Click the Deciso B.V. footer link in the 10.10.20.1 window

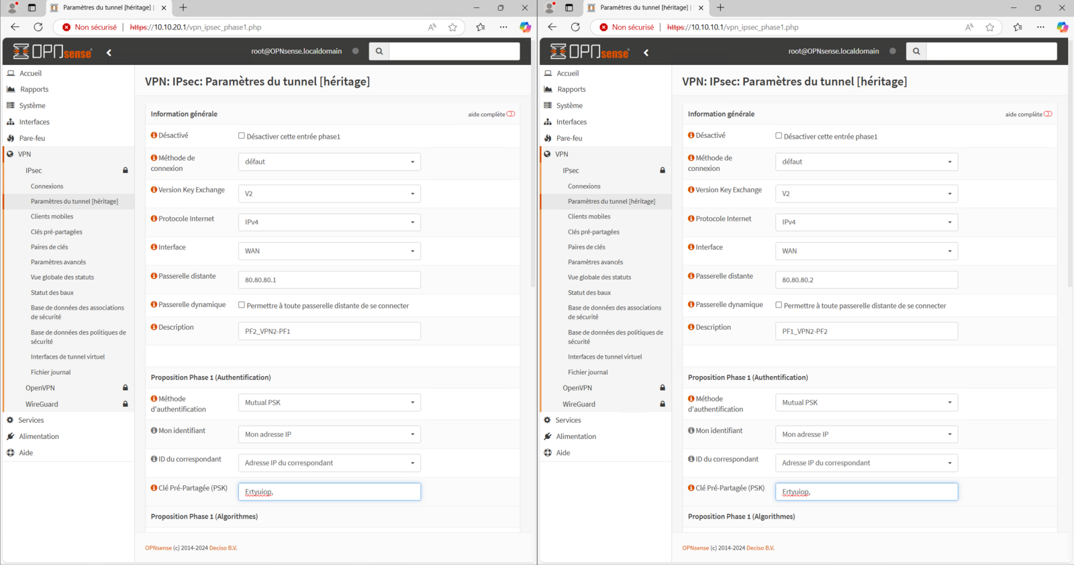[x=223, y=548]
